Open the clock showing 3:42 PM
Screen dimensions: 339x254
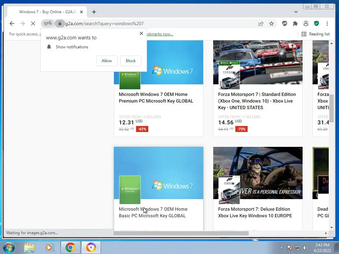322,248
